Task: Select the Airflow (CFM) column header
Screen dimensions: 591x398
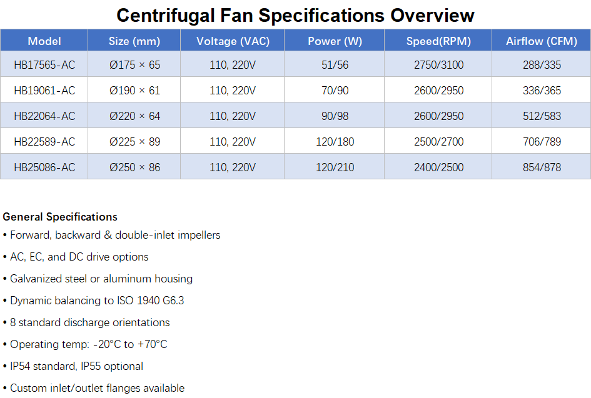Action: point(541,40)
